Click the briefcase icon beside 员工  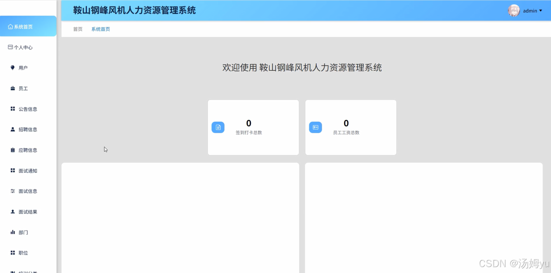tap(13, 89)
